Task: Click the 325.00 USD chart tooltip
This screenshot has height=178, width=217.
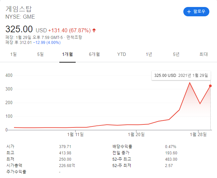Action: pyautogui.click(x=181, y=76)
